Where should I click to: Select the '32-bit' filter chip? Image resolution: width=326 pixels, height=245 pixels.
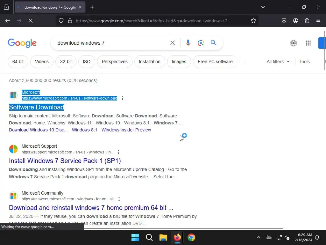[x=66, y=62]
